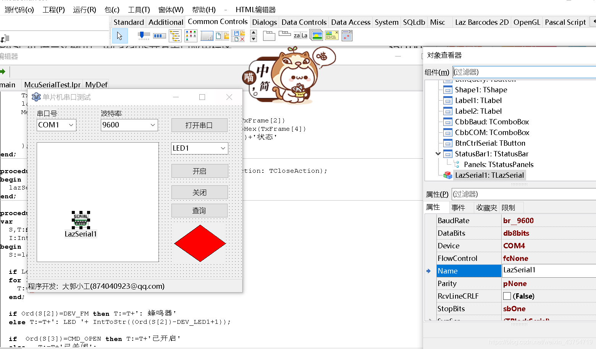
Task: Select the LazSerial1 component icon on form
Action: click(81, 220)
